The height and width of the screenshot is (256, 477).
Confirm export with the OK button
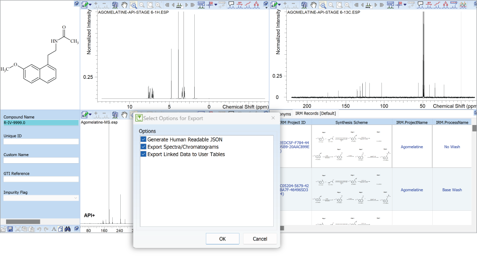tap(222, 239)
